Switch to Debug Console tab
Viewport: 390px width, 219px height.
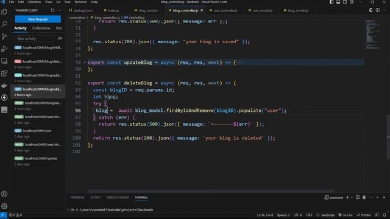(x=118, y=197)
